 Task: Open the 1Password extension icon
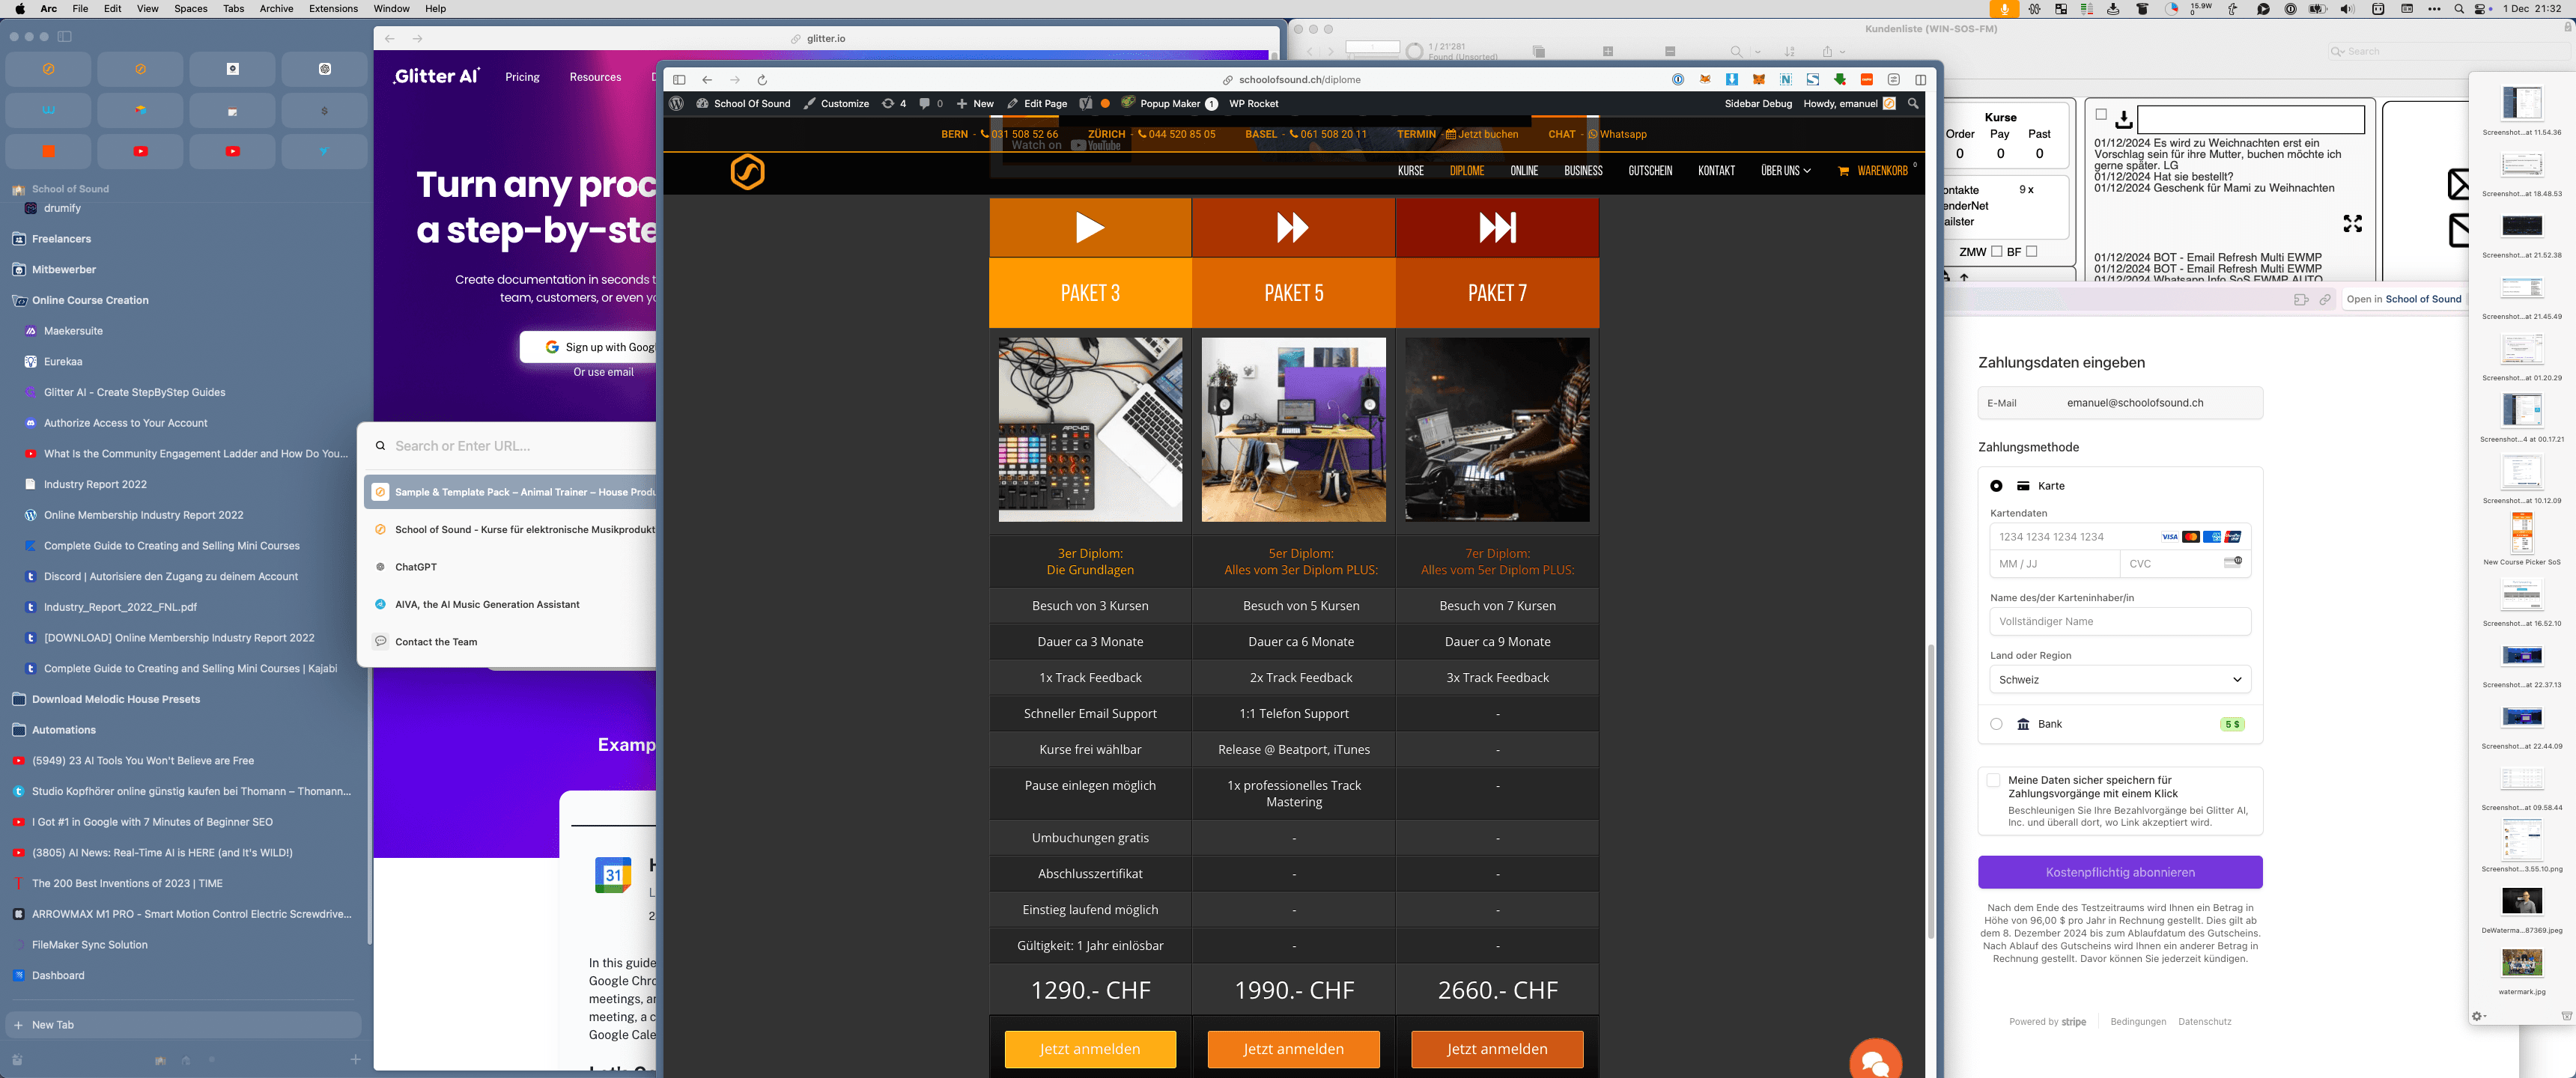(1678, 80)
